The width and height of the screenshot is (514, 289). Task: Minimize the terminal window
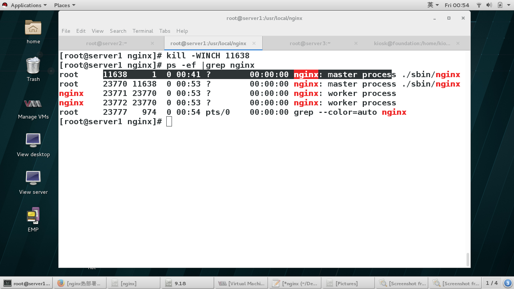coord(435,18)
